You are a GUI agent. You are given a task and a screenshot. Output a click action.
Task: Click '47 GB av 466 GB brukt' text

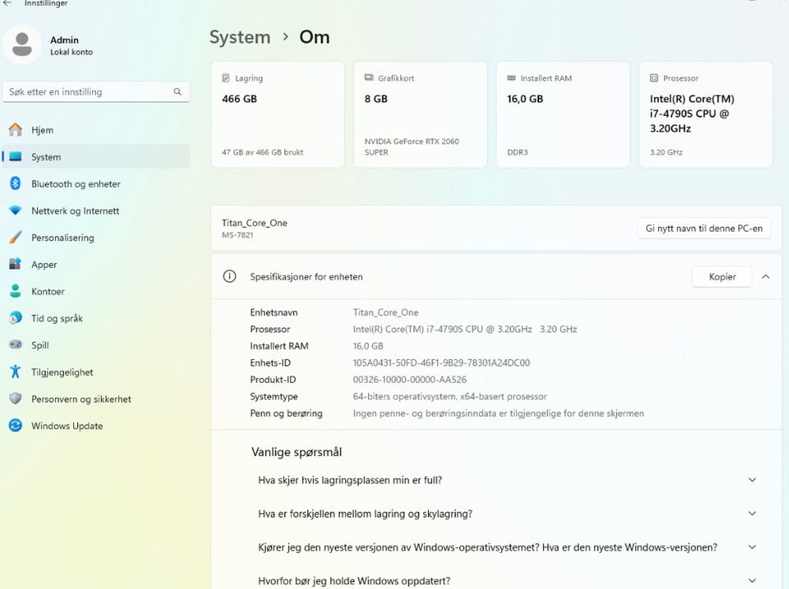tap(263, 152)
